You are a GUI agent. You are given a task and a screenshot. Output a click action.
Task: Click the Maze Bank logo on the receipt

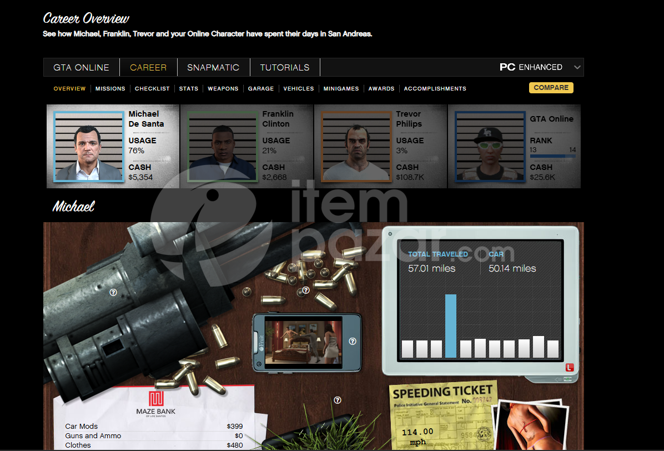tap(156, 398)
